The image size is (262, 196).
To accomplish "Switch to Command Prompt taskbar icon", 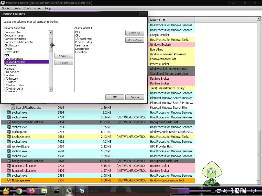I will tap(57, 191).
